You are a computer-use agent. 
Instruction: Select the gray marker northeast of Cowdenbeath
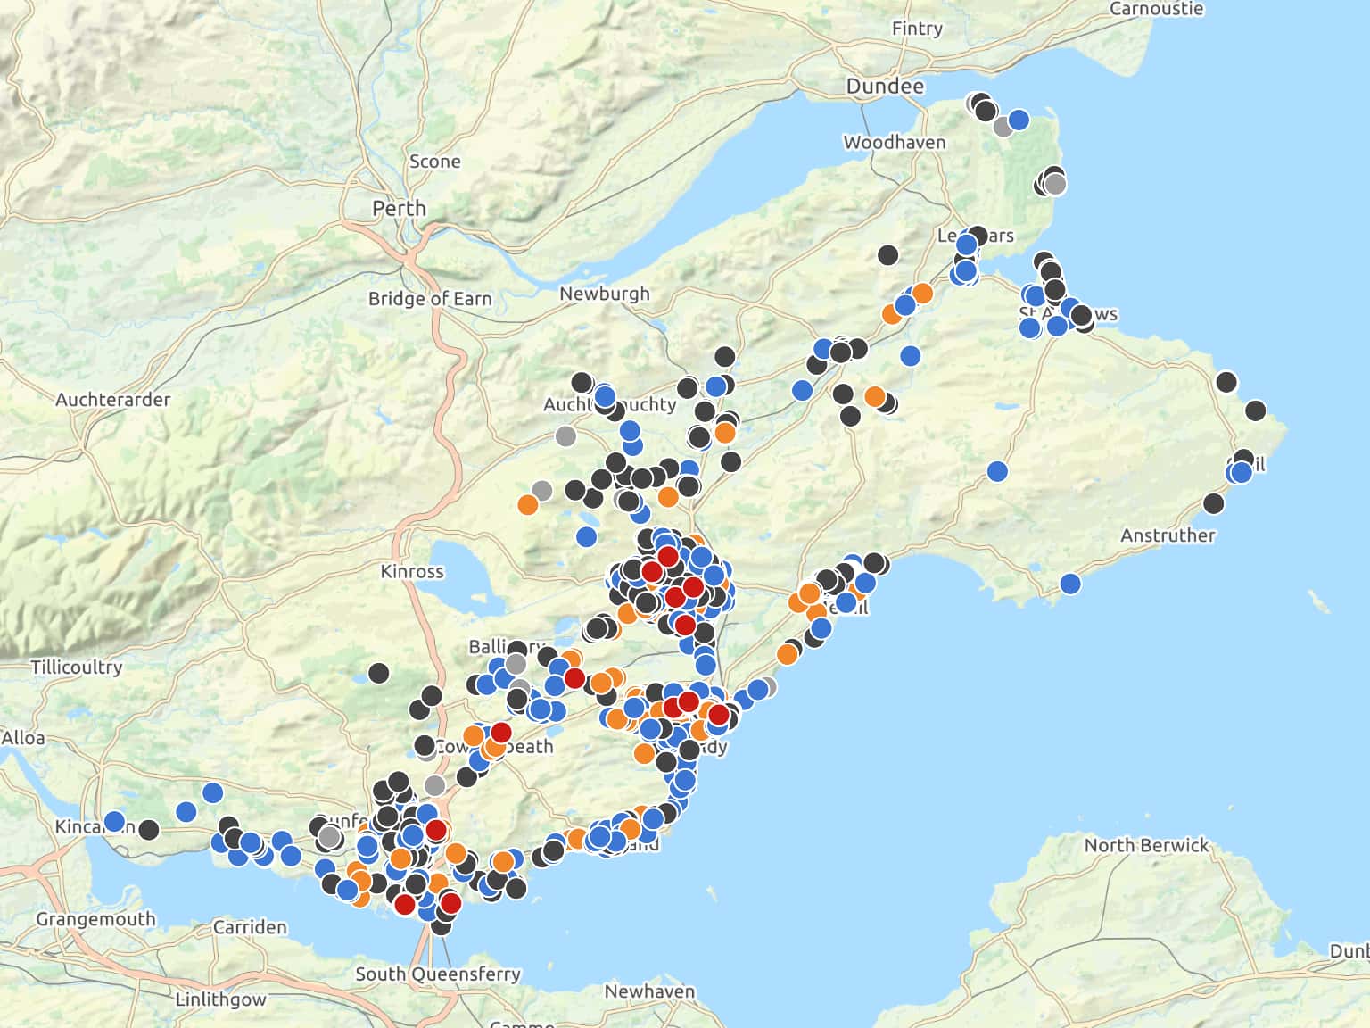[516, 664]
